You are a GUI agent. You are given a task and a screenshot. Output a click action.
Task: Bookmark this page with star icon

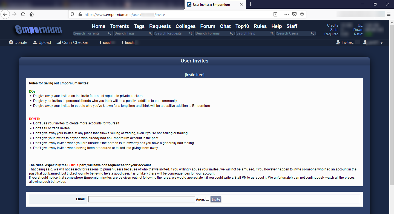click(302, 15)
